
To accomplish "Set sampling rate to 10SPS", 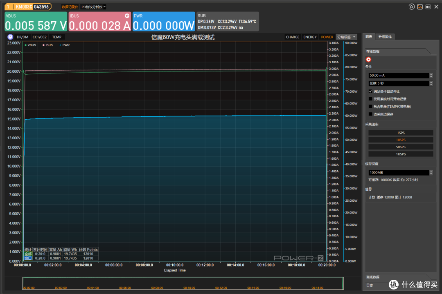I will coord(401,140).
